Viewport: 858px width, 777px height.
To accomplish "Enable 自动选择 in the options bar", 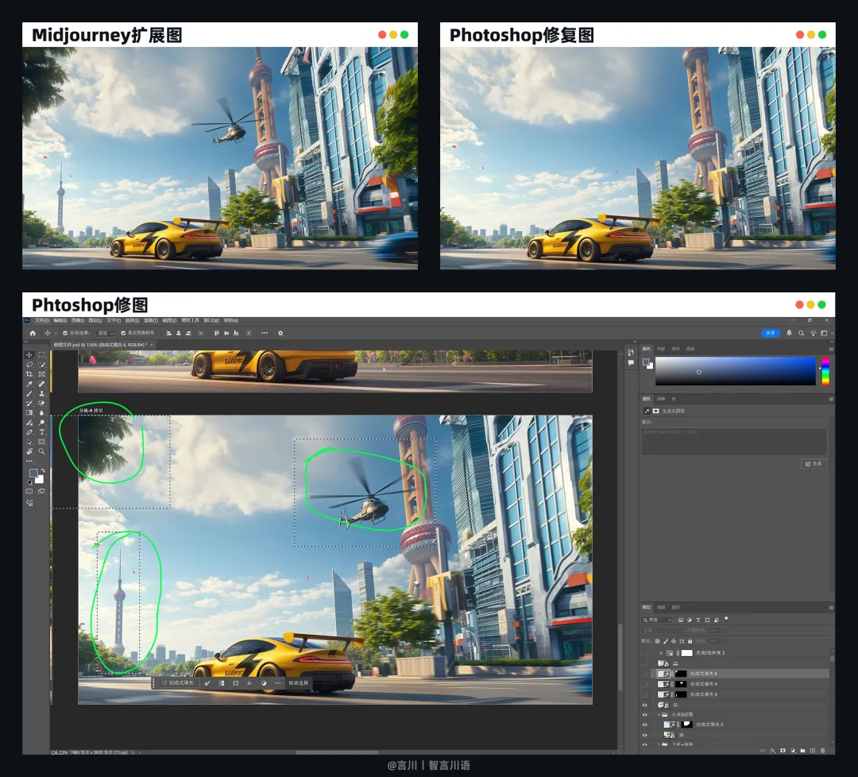I will click(64, 334).
